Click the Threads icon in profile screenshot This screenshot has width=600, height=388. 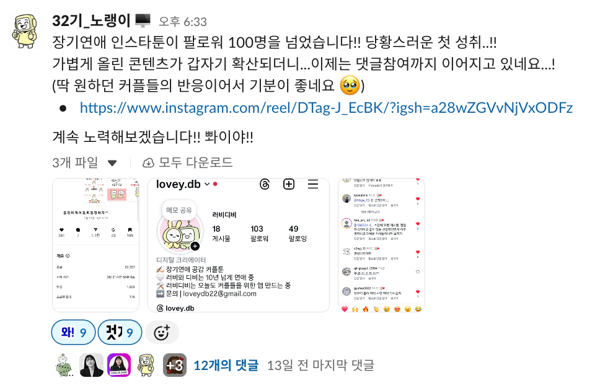point(265,185)
